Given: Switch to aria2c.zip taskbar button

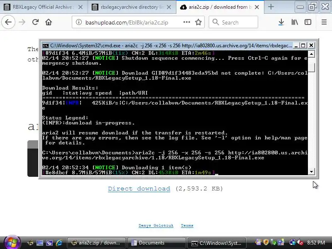Looking at the screenshot, I should [96, 243].
